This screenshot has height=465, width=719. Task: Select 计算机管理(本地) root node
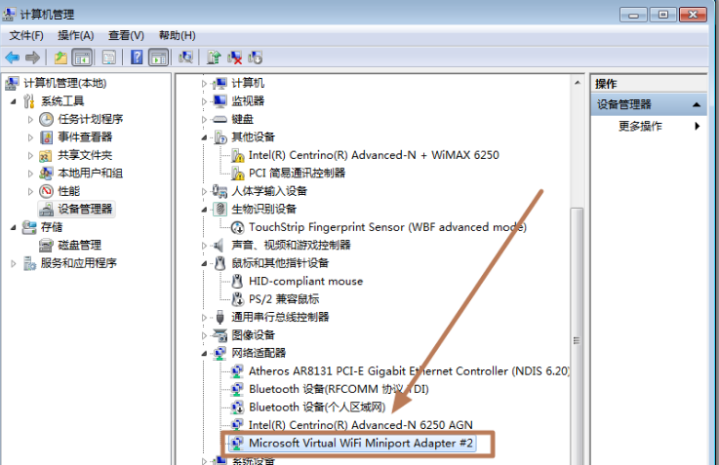65,83
